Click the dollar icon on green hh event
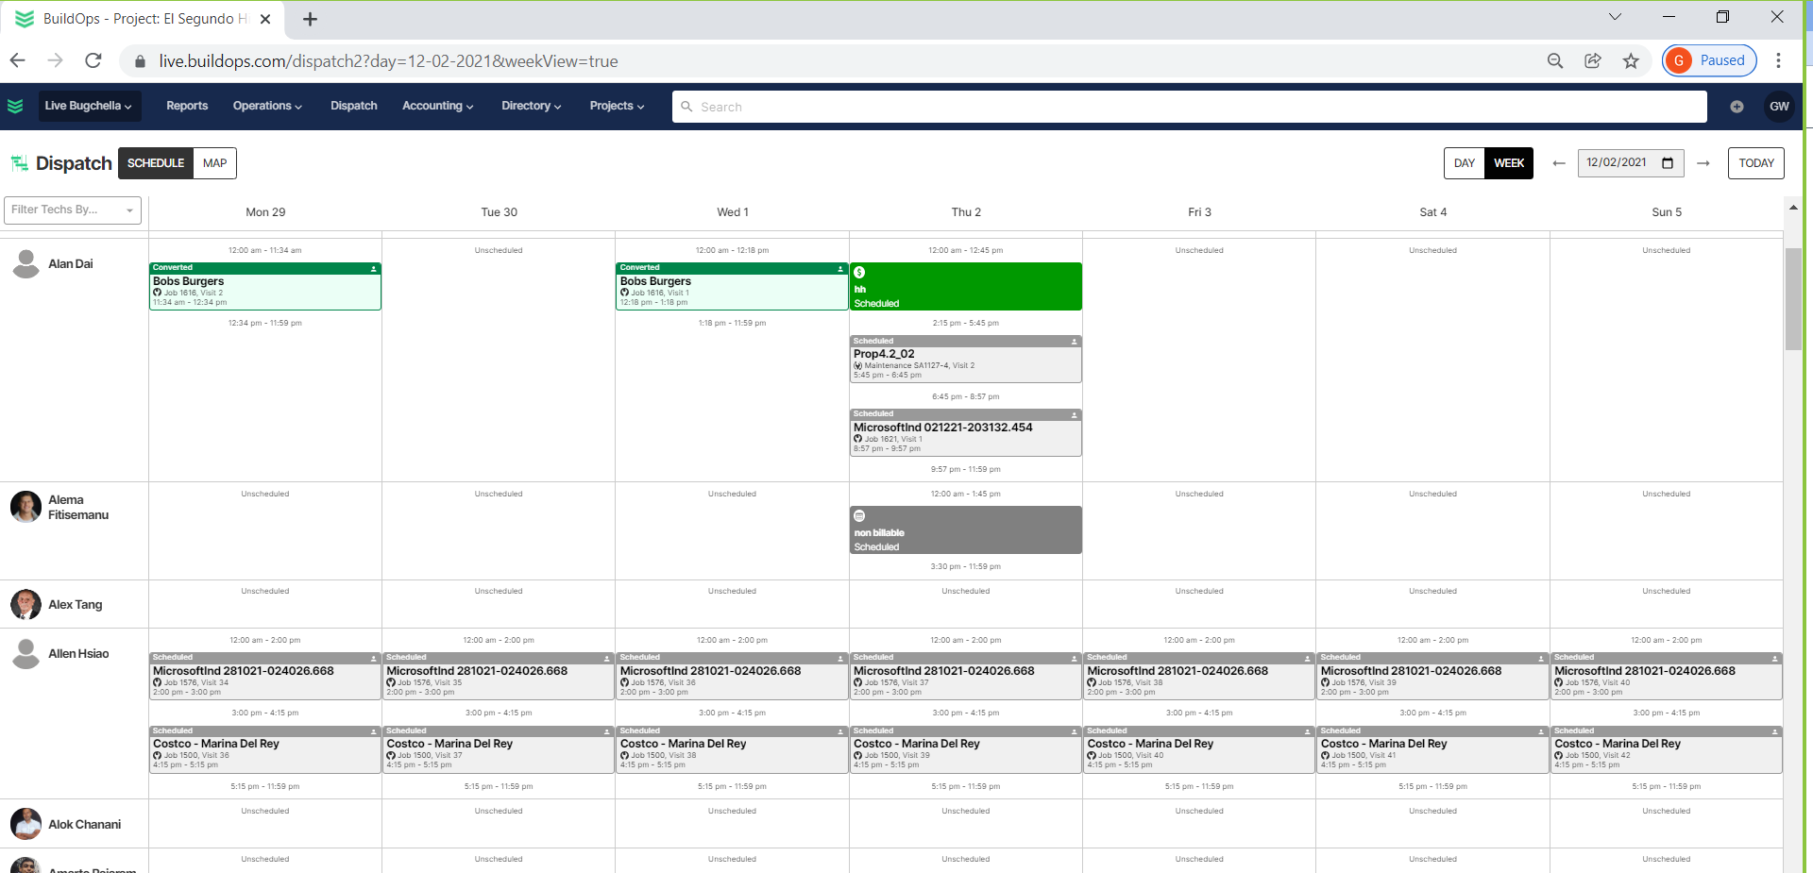The image size is (1813, 873). pyautogui.click(x=859, y=273)
